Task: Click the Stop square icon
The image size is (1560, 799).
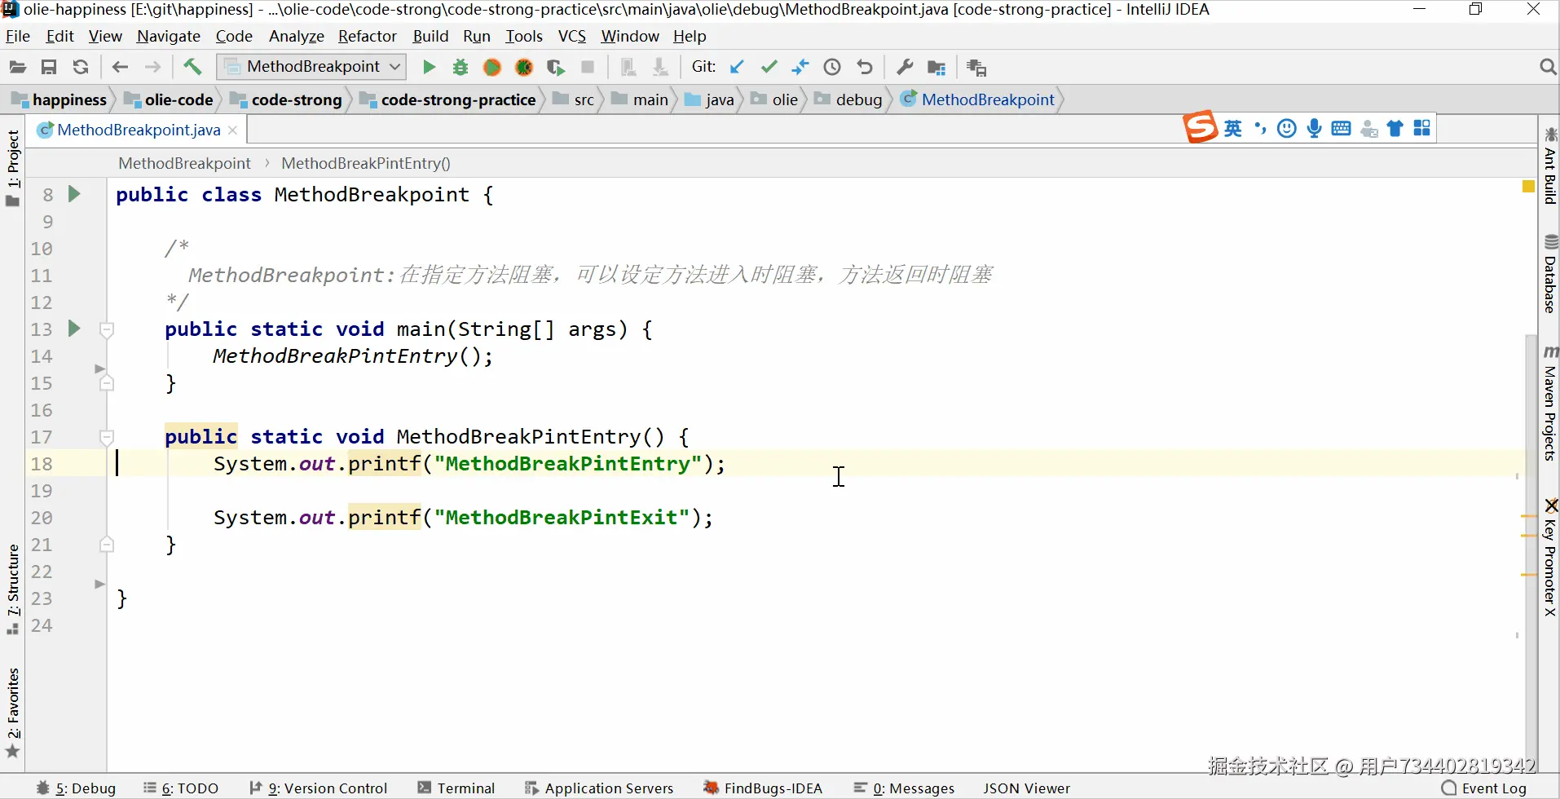Action: (588, 67)
